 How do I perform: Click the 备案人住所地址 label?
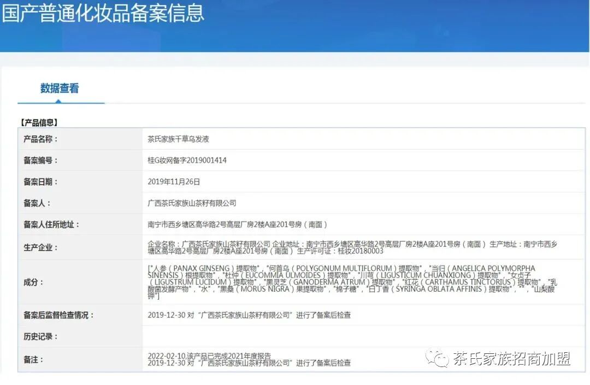(51, 225)
